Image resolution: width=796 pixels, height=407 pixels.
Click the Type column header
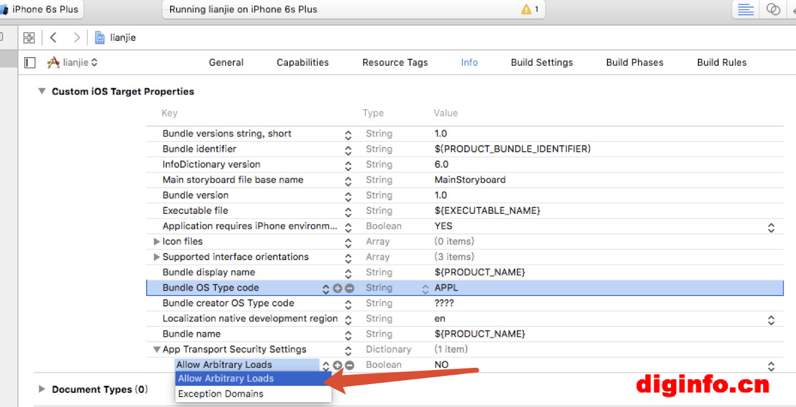pyautogui.click(x=373, y=113)
